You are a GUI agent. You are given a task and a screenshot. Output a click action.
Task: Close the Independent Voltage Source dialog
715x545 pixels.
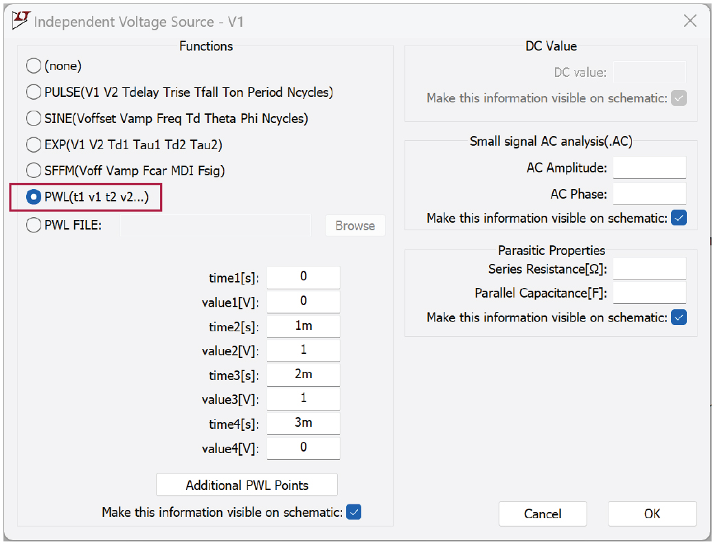tap(690, 21)
